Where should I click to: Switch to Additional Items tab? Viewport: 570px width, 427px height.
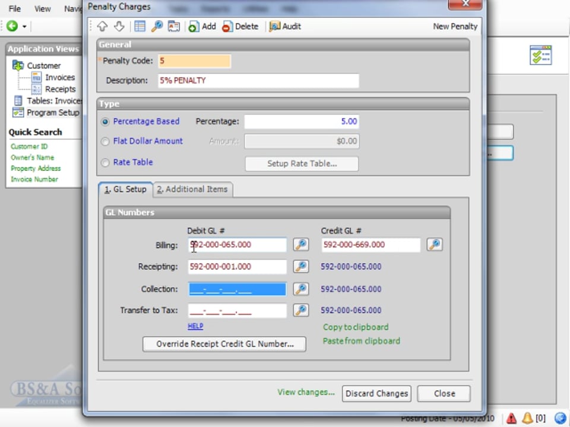(x=192, y=190)
